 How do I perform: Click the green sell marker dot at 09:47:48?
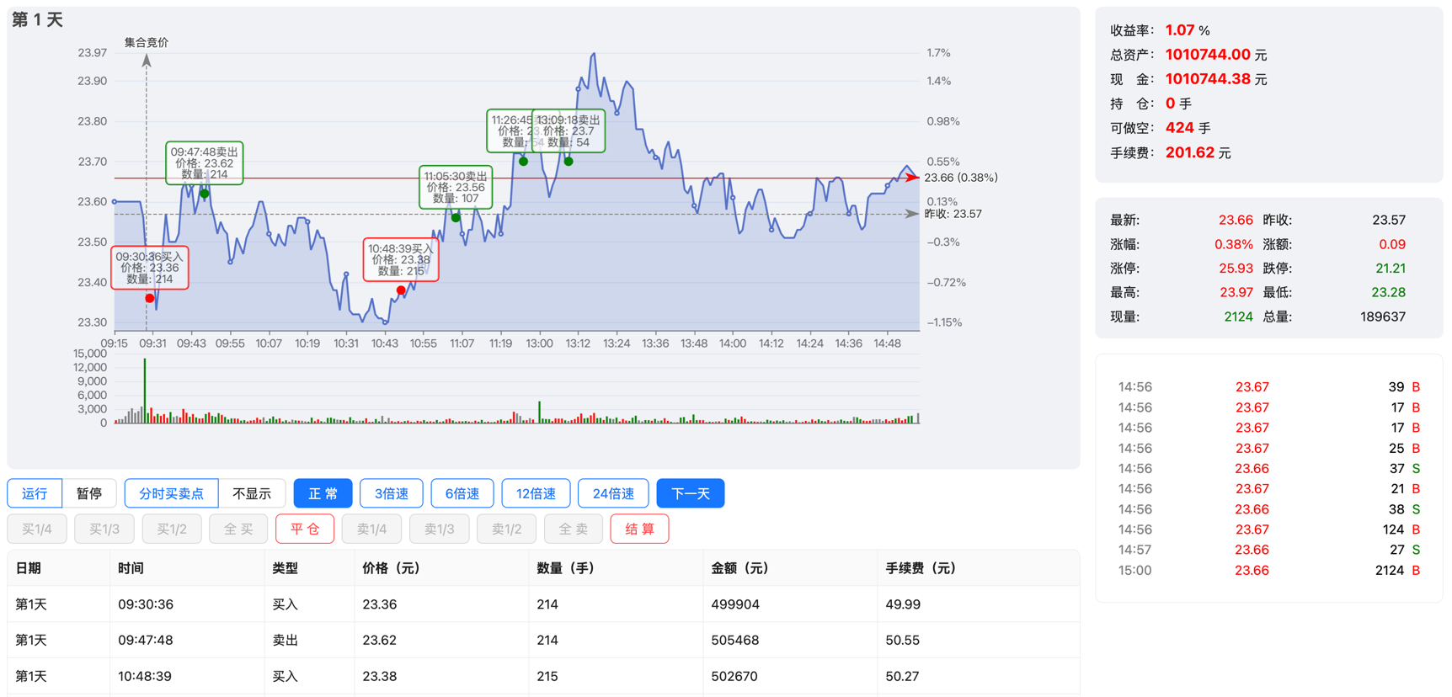pos(205,194)
